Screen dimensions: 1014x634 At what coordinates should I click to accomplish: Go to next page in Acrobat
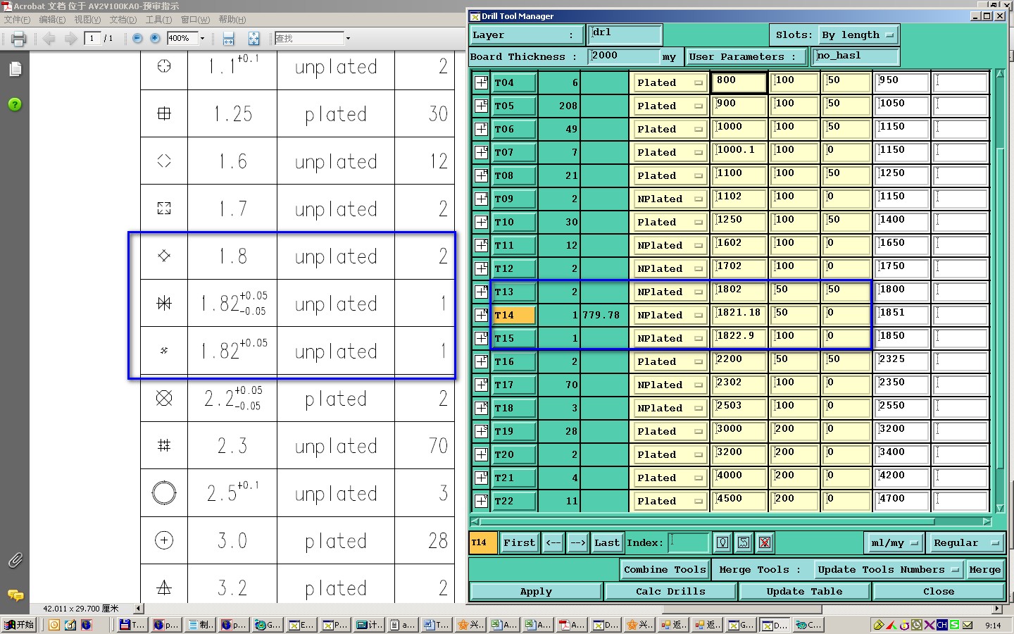[70, 39]
